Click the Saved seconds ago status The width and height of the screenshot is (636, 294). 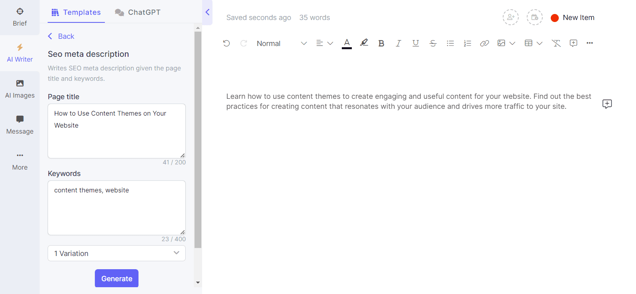(x=259, y=18)
